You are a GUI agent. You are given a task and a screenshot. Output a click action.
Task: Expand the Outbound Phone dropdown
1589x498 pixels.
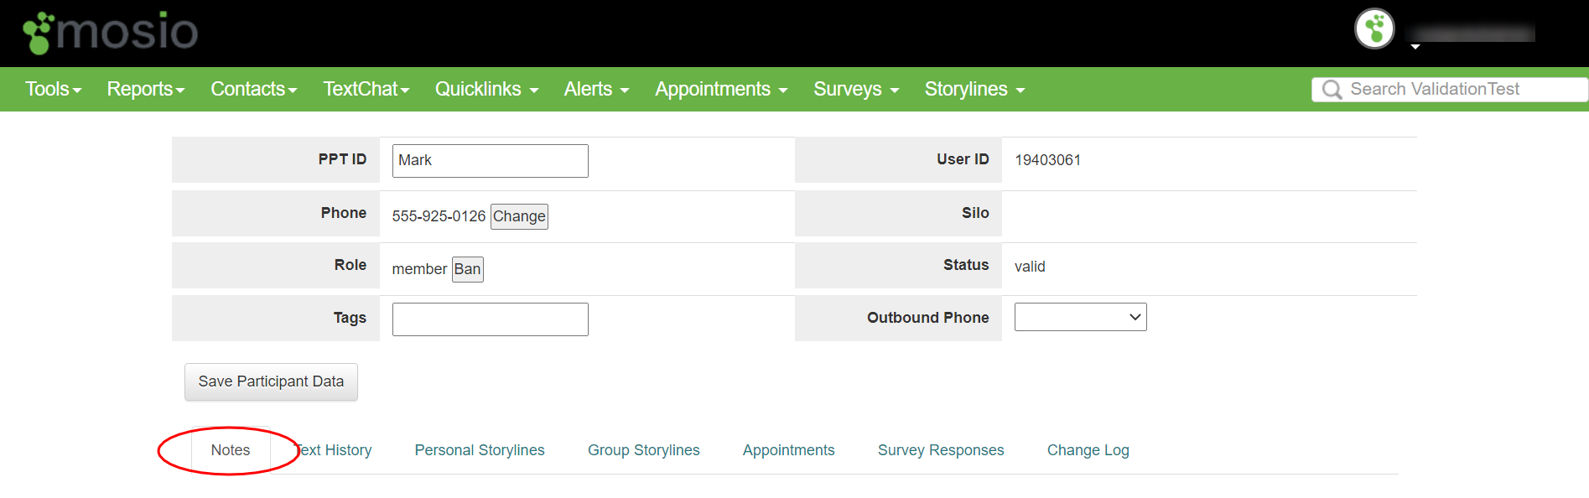coord(1080,317)
